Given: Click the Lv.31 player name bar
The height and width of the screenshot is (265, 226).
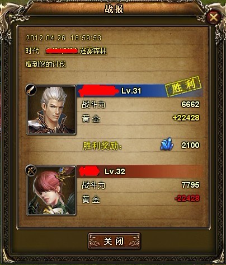Looking at the screenshot, I should 139,91.
